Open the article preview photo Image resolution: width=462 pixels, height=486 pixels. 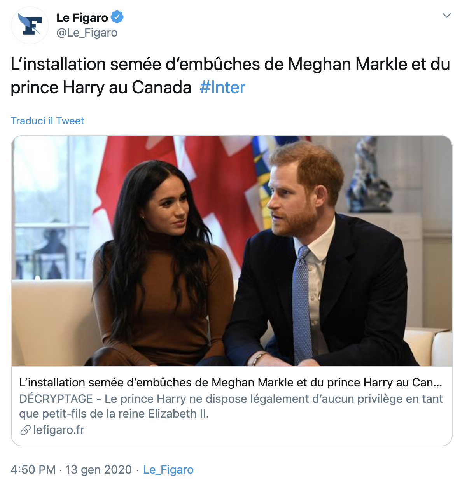tap(232, 251)
